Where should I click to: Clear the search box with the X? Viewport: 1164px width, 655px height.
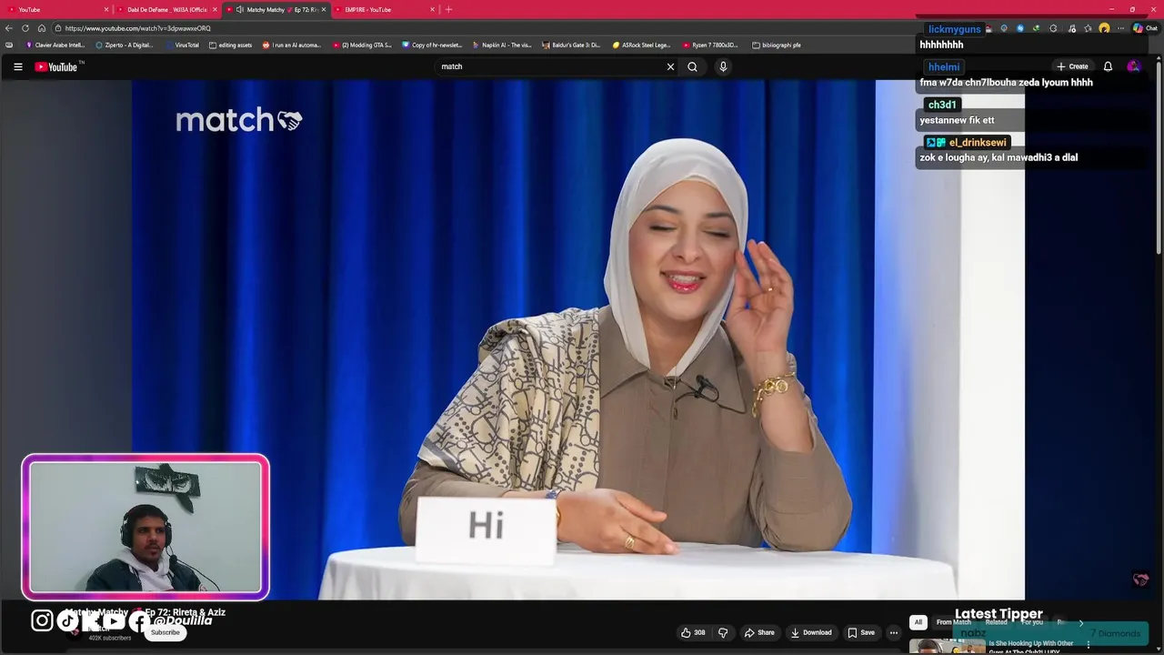pos(670,66)
